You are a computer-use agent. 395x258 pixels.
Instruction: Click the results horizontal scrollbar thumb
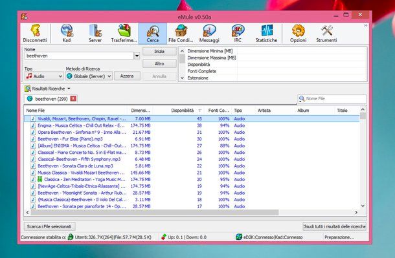(155, 213)
